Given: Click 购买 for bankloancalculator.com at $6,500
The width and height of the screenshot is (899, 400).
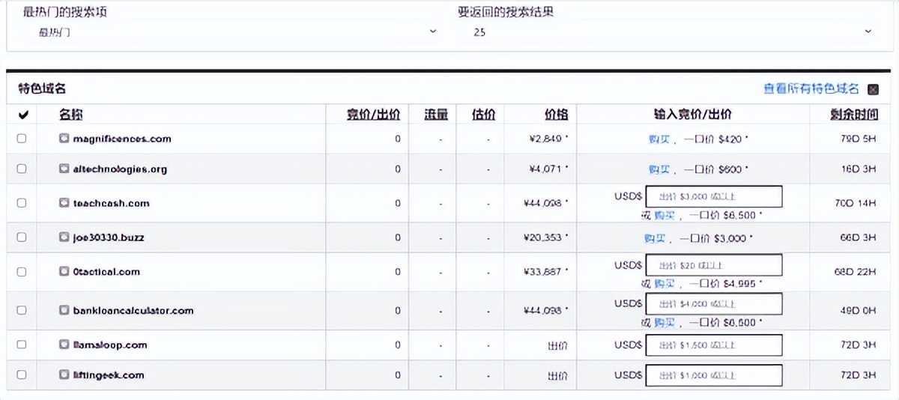Looking at the screenshot, I should (x=665, y=323).
